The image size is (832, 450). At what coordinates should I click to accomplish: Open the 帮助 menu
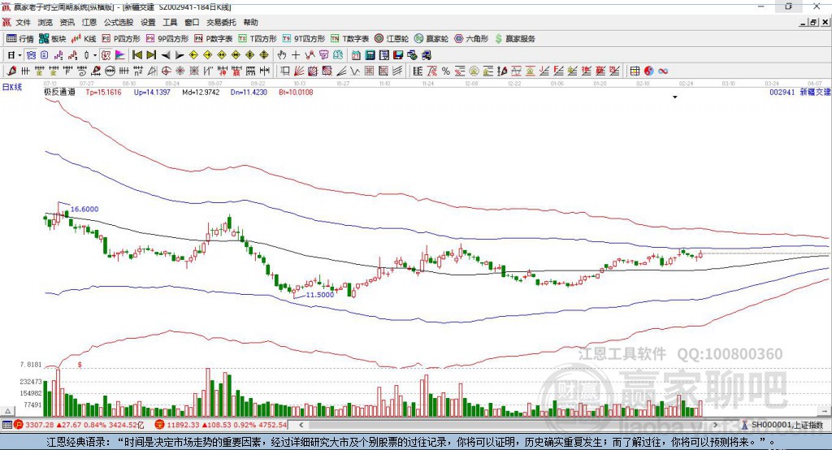pyautogui.click(x=250, y=22)
